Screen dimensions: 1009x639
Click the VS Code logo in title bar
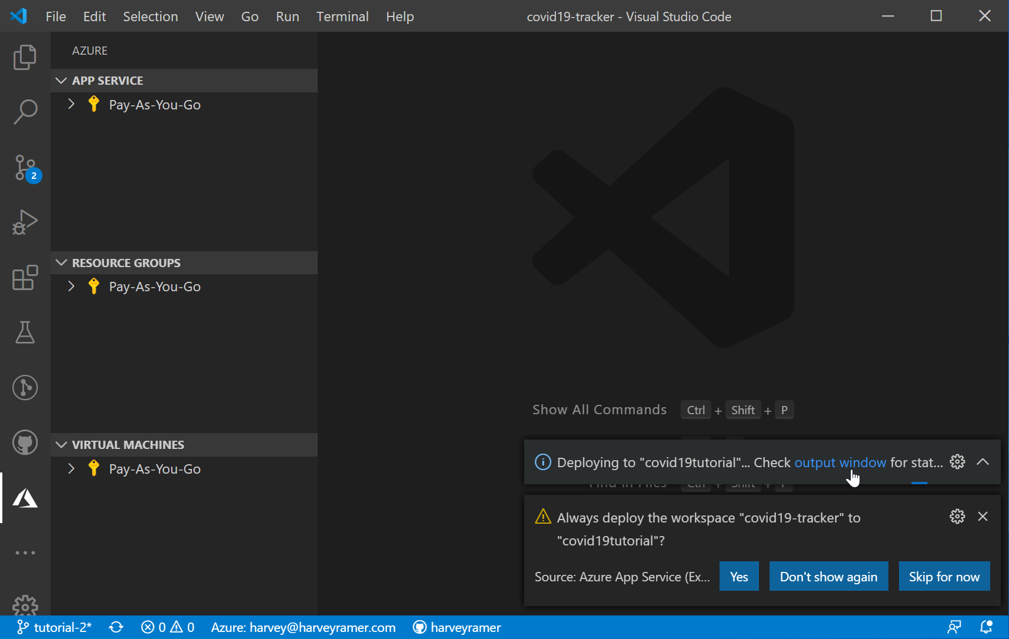[x=19, y=16]
